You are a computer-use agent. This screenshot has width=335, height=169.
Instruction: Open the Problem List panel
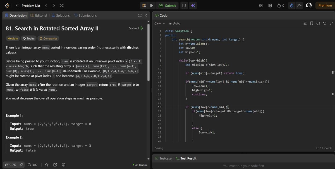[28, 6]
